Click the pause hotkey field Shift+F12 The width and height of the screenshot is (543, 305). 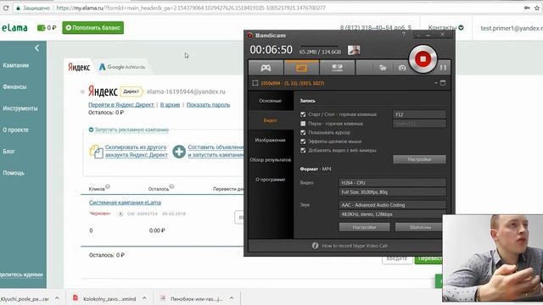click(x=419, y=124)
